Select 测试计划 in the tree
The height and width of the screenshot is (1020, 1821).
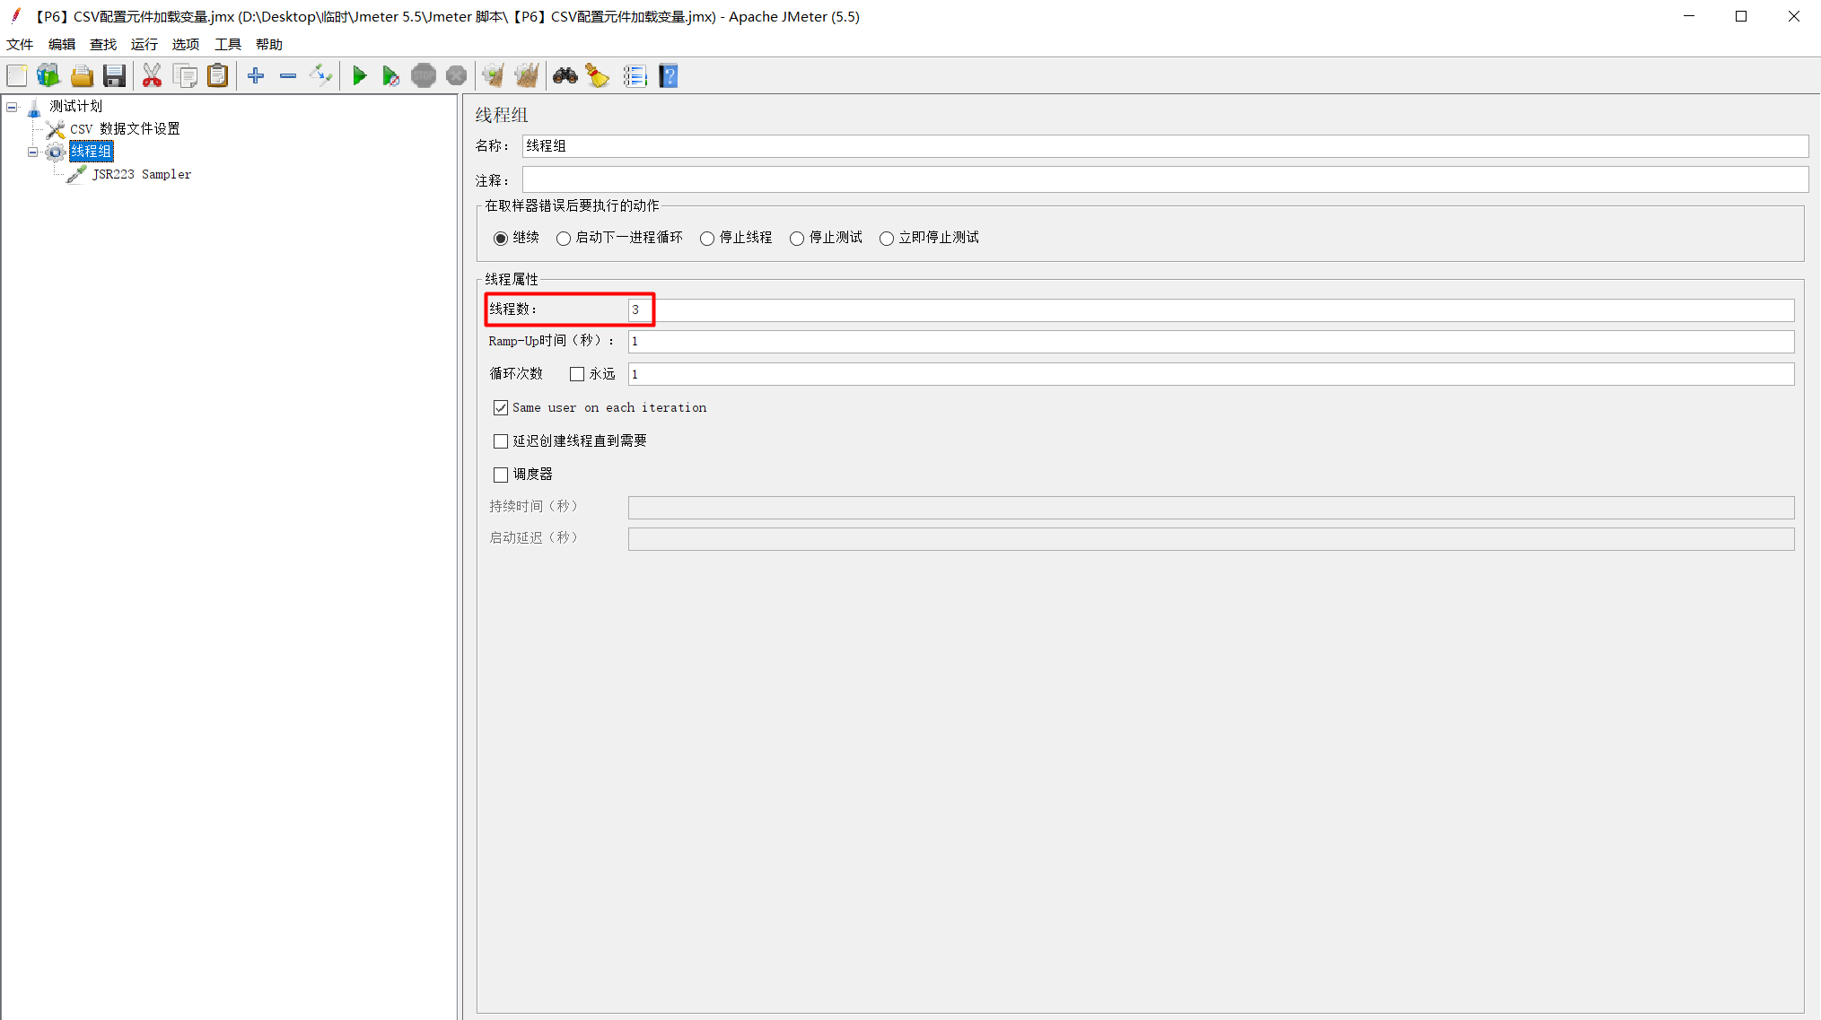76,106
